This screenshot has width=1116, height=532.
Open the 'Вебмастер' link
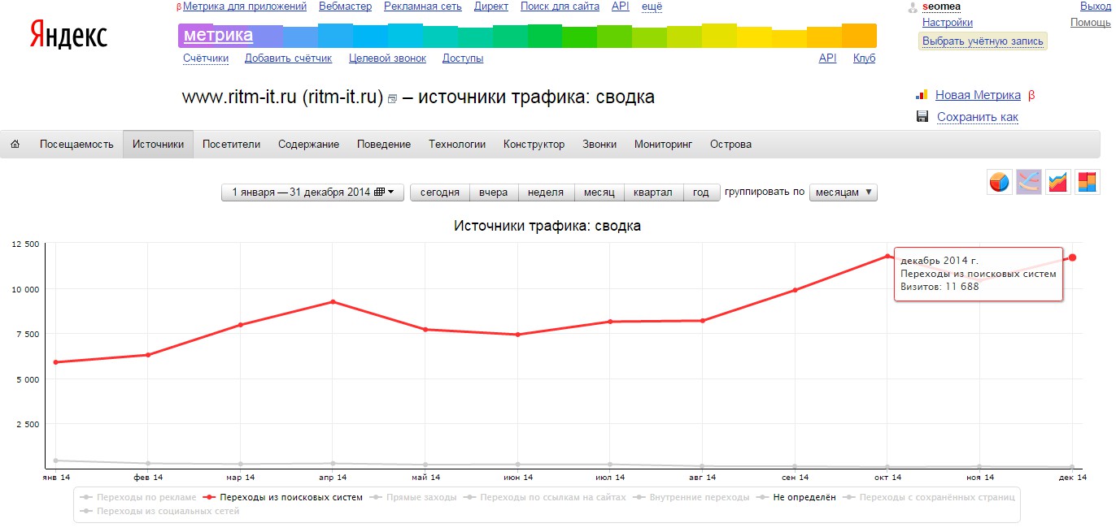345,6
